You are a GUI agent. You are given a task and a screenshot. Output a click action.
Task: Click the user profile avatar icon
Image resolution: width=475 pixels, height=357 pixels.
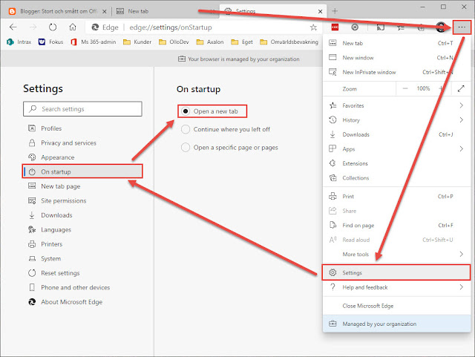click(x=441, y=27)
